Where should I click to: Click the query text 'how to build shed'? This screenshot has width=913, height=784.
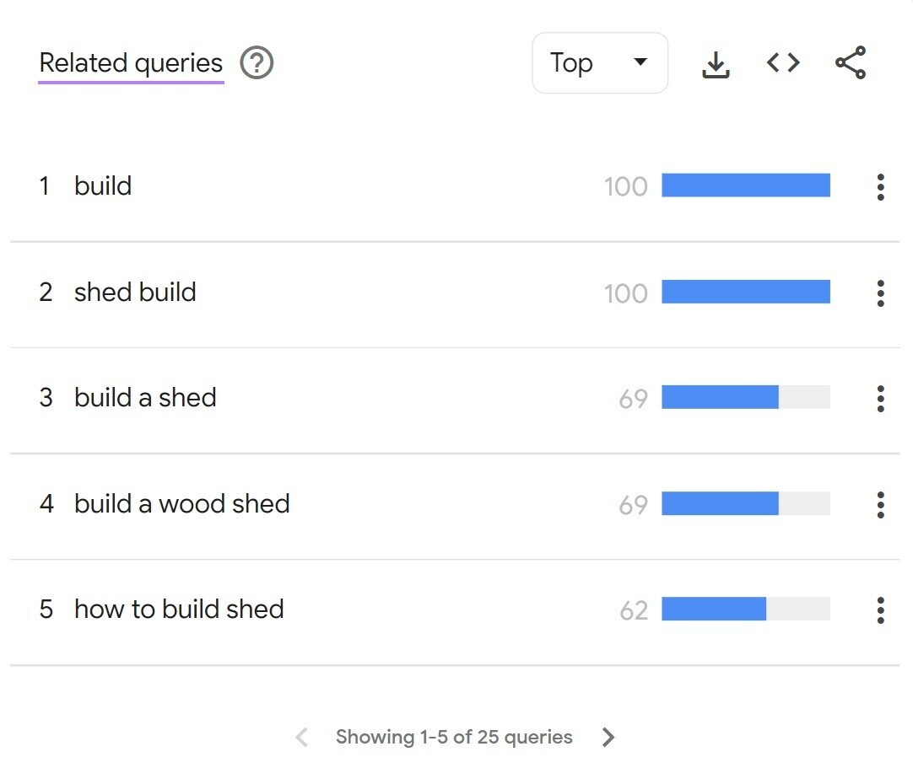179,609
